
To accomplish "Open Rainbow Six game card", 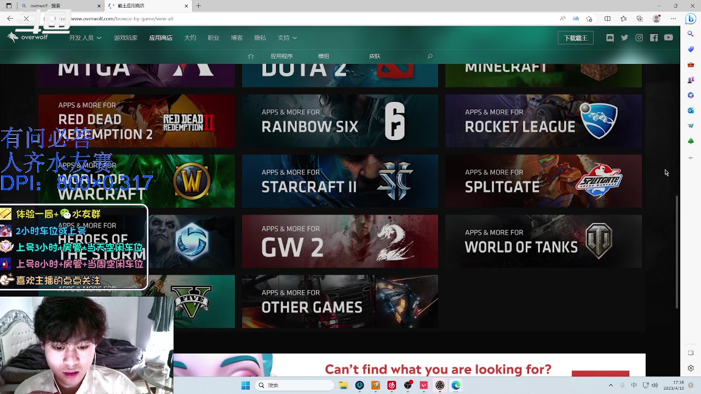I will (x=340, y=121).
